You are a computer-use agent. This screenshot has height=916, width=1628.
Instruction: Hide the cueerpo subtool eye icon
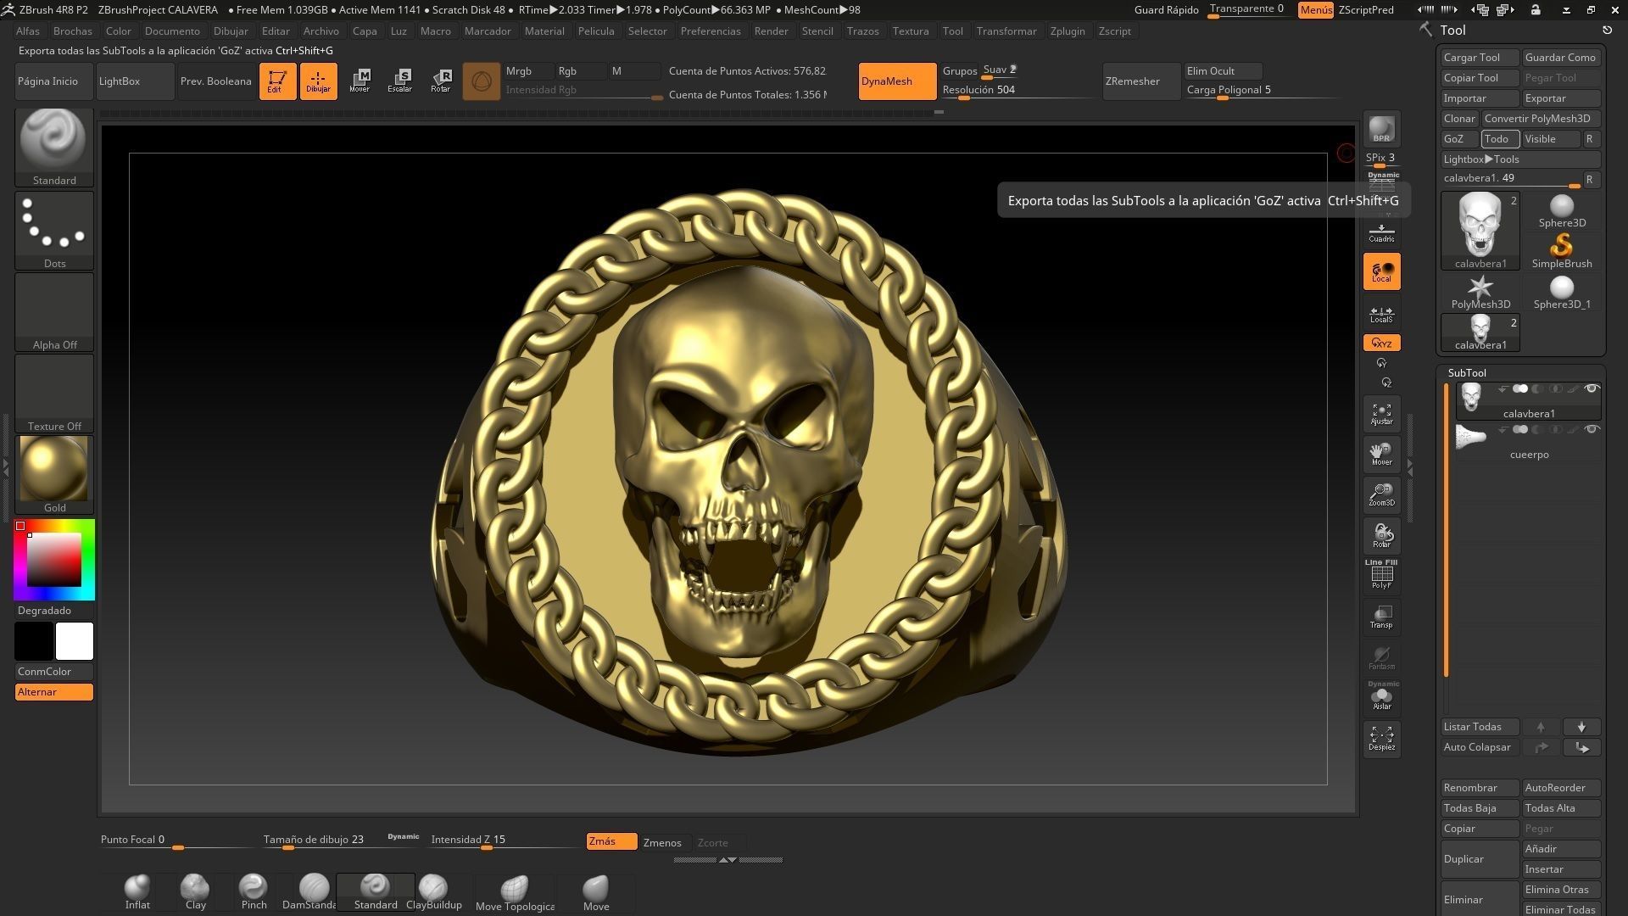(1592, 430)
